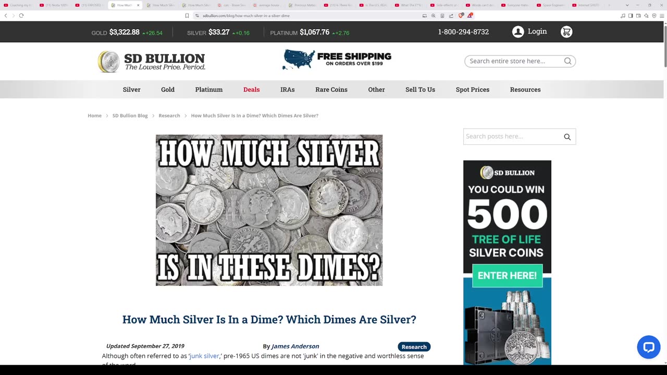The image size is (667, 375).
Task: Click the GOLD spot price $3,322.88
Action: click(x=124, y=32)
